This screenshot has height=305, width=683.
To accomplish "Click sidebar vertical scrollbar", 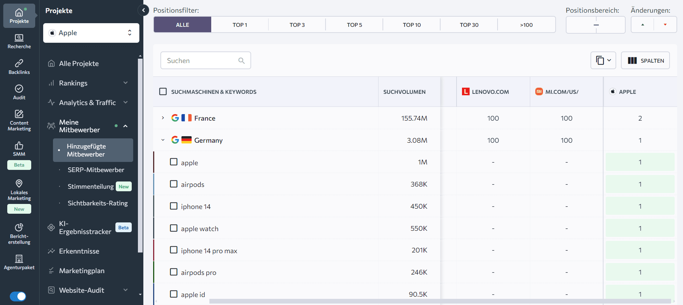I will coord(140,156).
